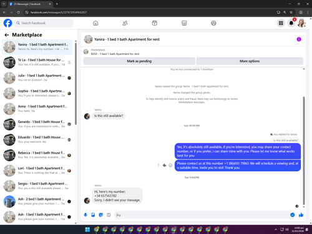
Task: Open the Rebecca house conversation
Action: [37, 155]
